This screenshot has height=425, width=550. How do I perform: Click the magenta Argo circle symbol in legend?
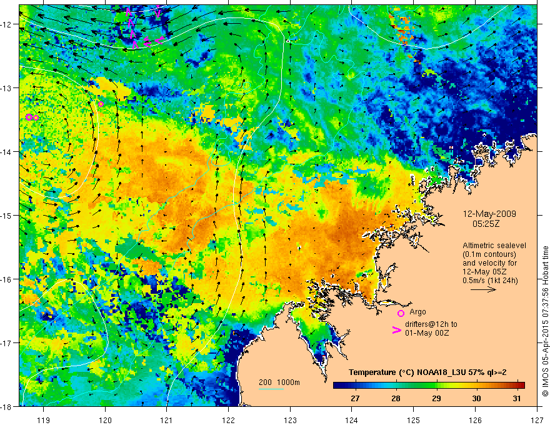click(401, 313)
